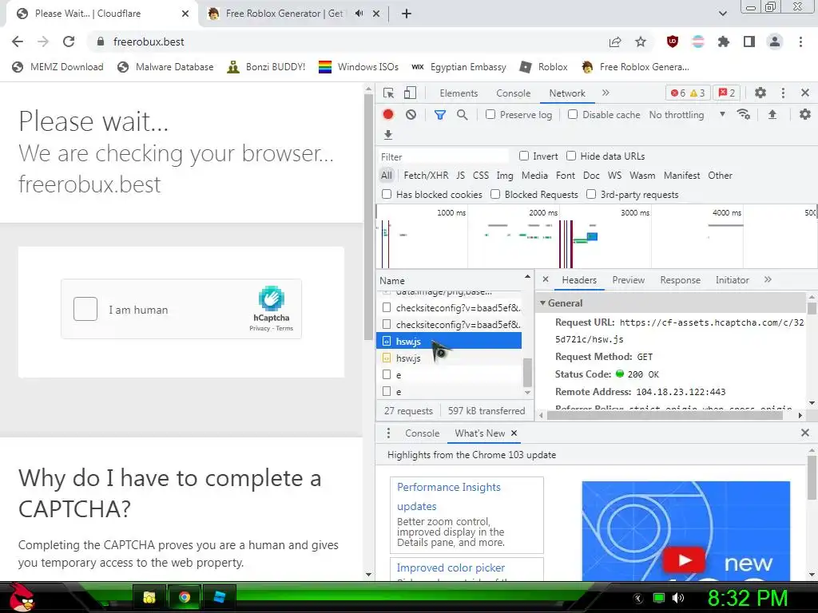Activate DevTools inspect element tool
The height and width of the screenshot is (613, 818).
coord(389,93)
